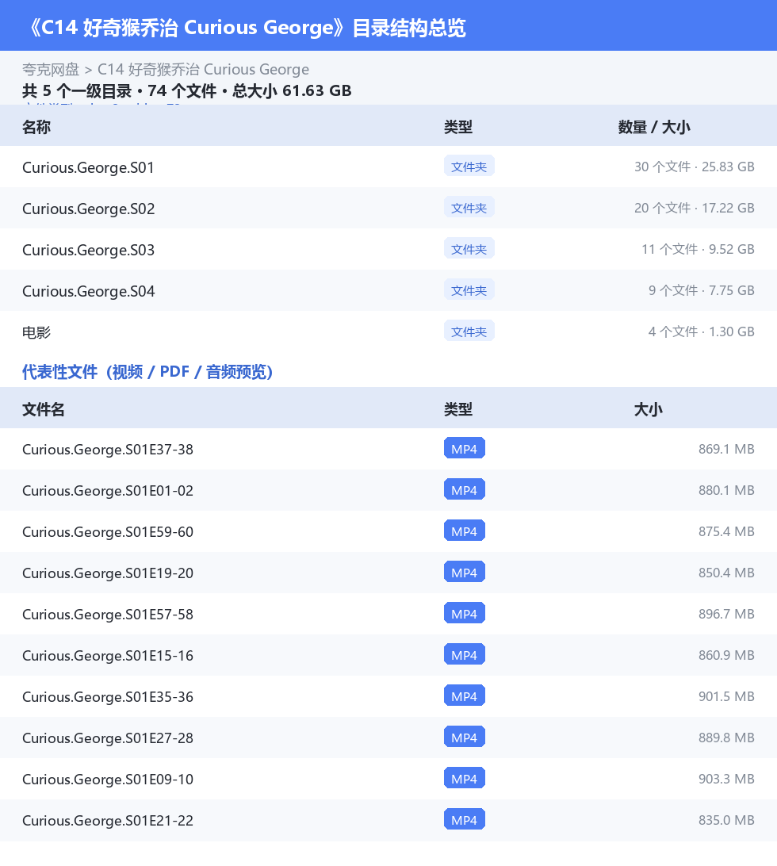Click the 文件夹 badge for Curious.George.S03
Image resolution: width=777 pixels, height=866 pixels.
[469, 249]
